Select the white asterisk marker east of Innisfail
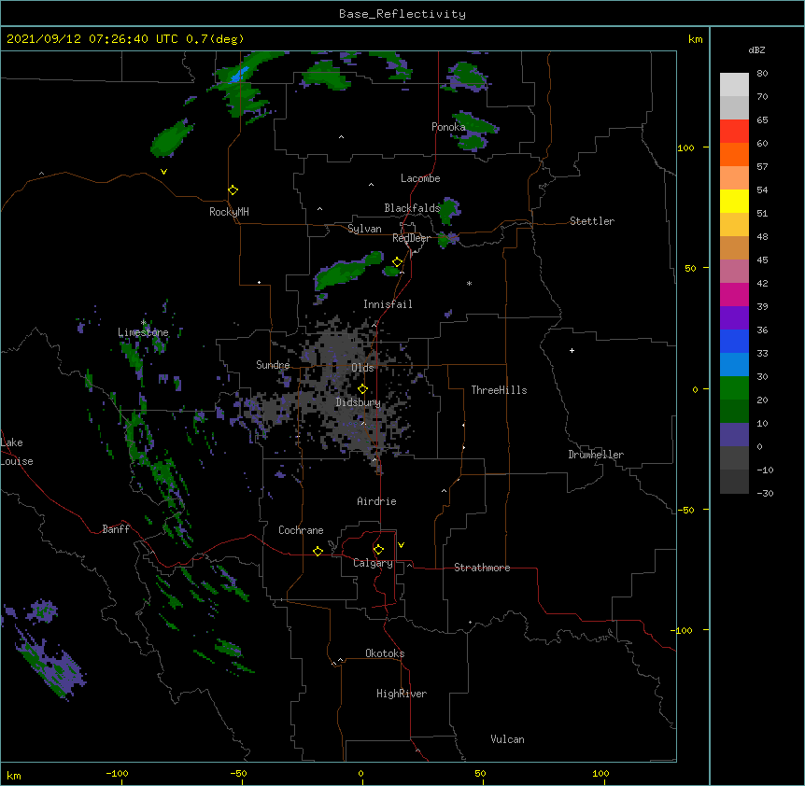 469,283
